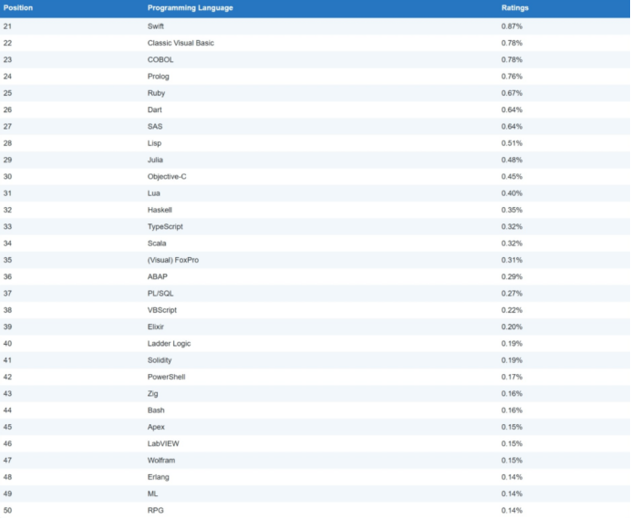Click position number 35 cell
The image size is (631, 519).
(8, 260)
